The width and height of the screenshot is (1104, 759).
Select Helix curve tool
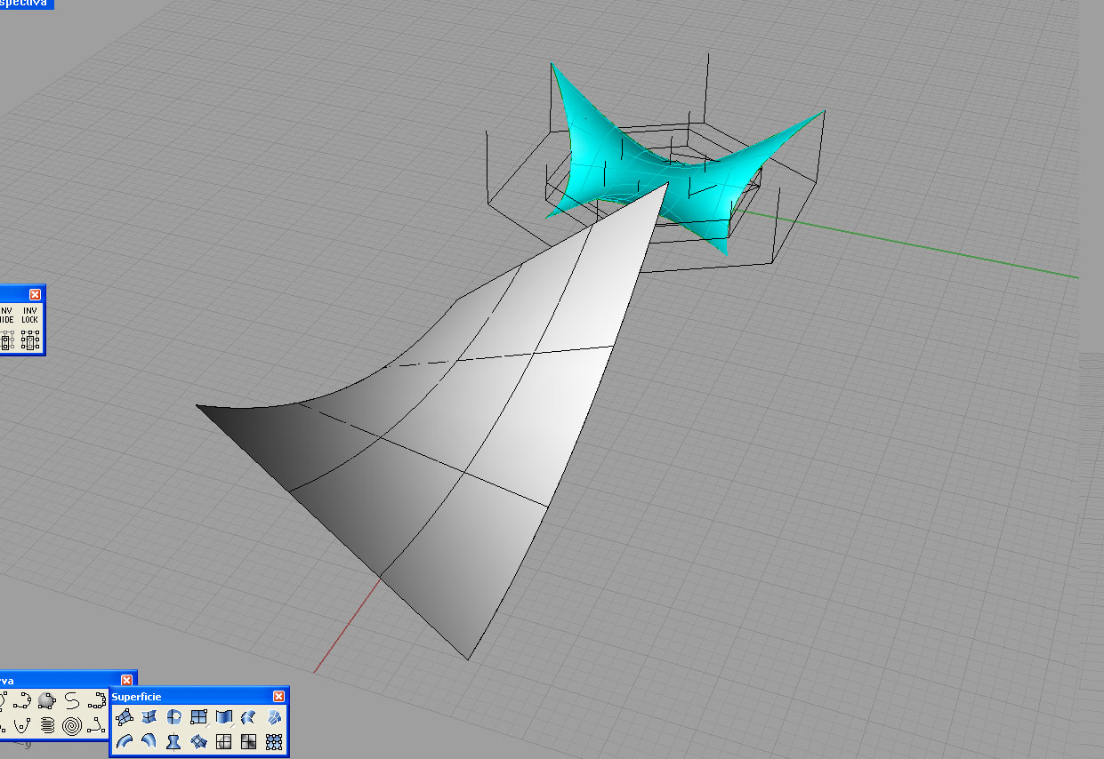[47, 726]
